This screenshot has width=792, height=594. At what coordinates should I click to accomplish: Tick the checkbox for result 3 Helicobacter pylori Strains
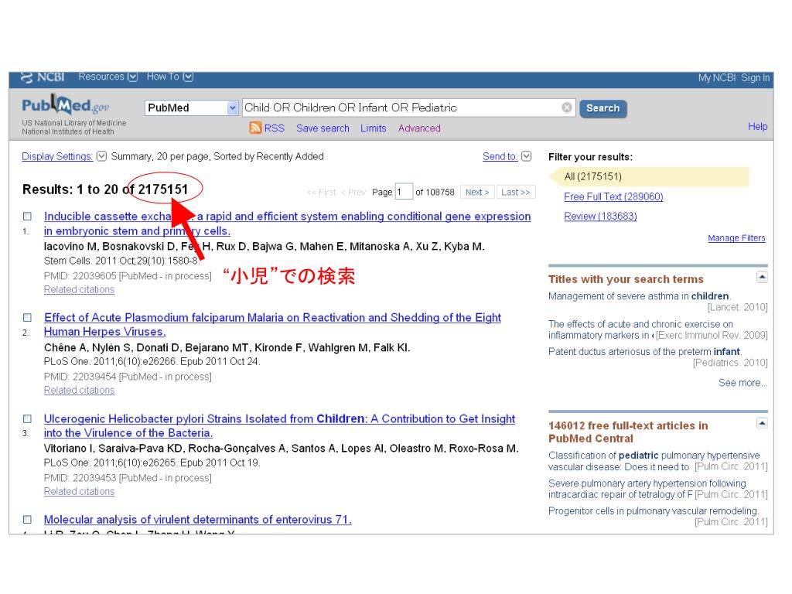(27, 418)
